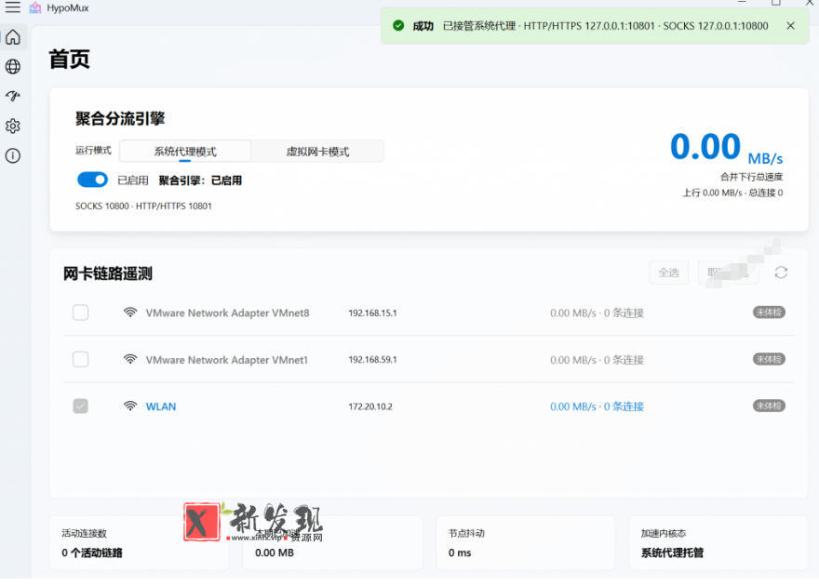Click VMware Network Adapter VMnet1 name
819x586 pixels.
(x=227, y=360)
